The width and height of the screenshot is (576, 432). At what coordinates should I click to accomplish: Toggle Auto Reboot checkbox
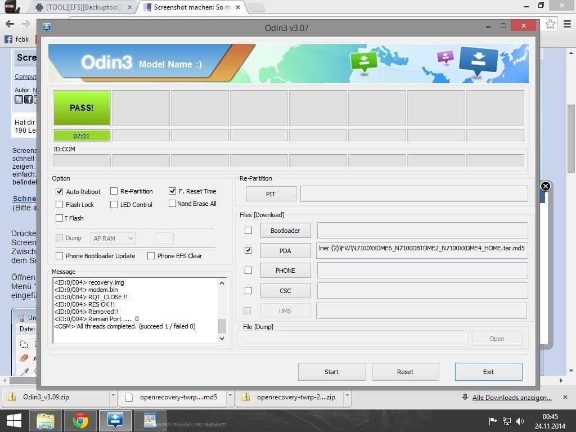[59, 191]
